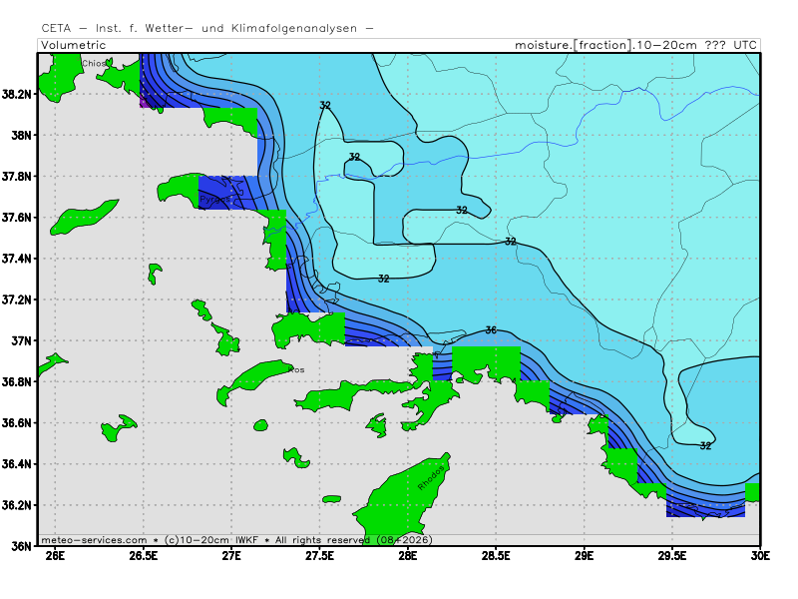Click the UTC time label

coord(743,45)
